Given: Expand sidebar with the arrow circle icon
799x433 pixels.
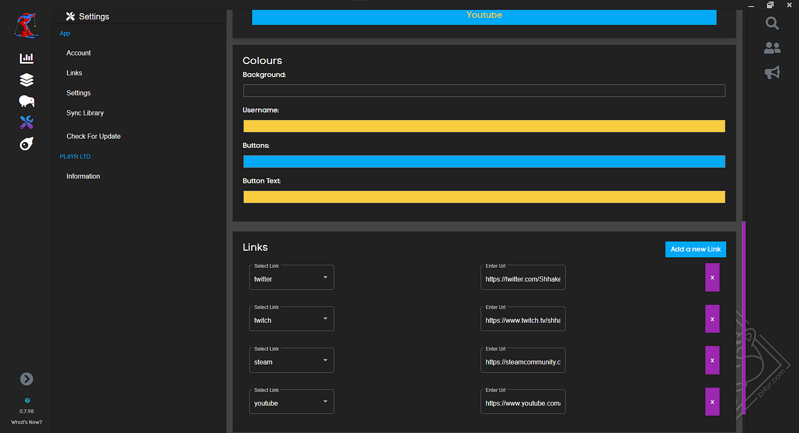Looking at the screenshot, I should (26, 379).
